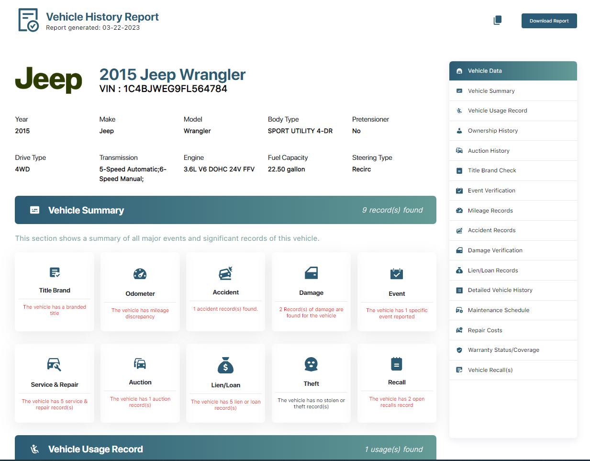
Task: Open Vehicle Usage Record in the sidebar
Action: point(513,111)
